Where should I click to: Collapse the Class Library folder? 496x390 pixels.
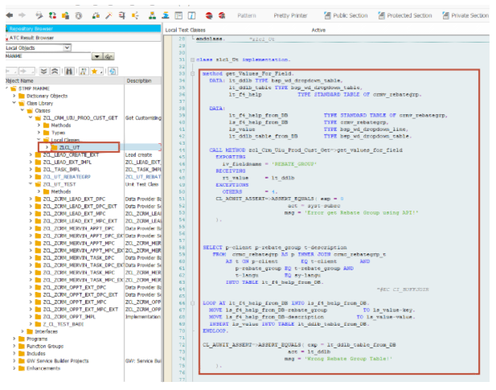(14, 103)
